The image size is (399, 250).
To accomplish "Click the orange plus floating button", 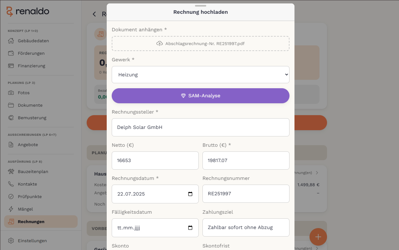I will (318, 237).
